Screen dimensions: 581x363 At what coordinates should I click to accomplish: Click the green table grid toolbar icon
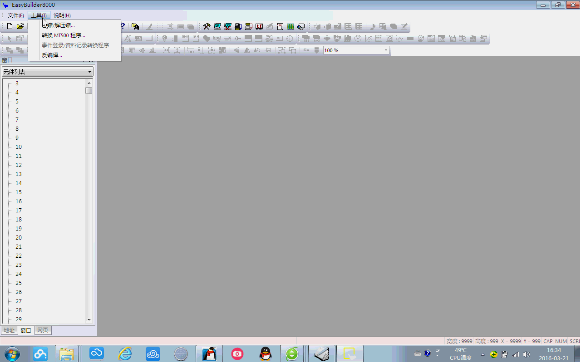[x=290, y=26]
